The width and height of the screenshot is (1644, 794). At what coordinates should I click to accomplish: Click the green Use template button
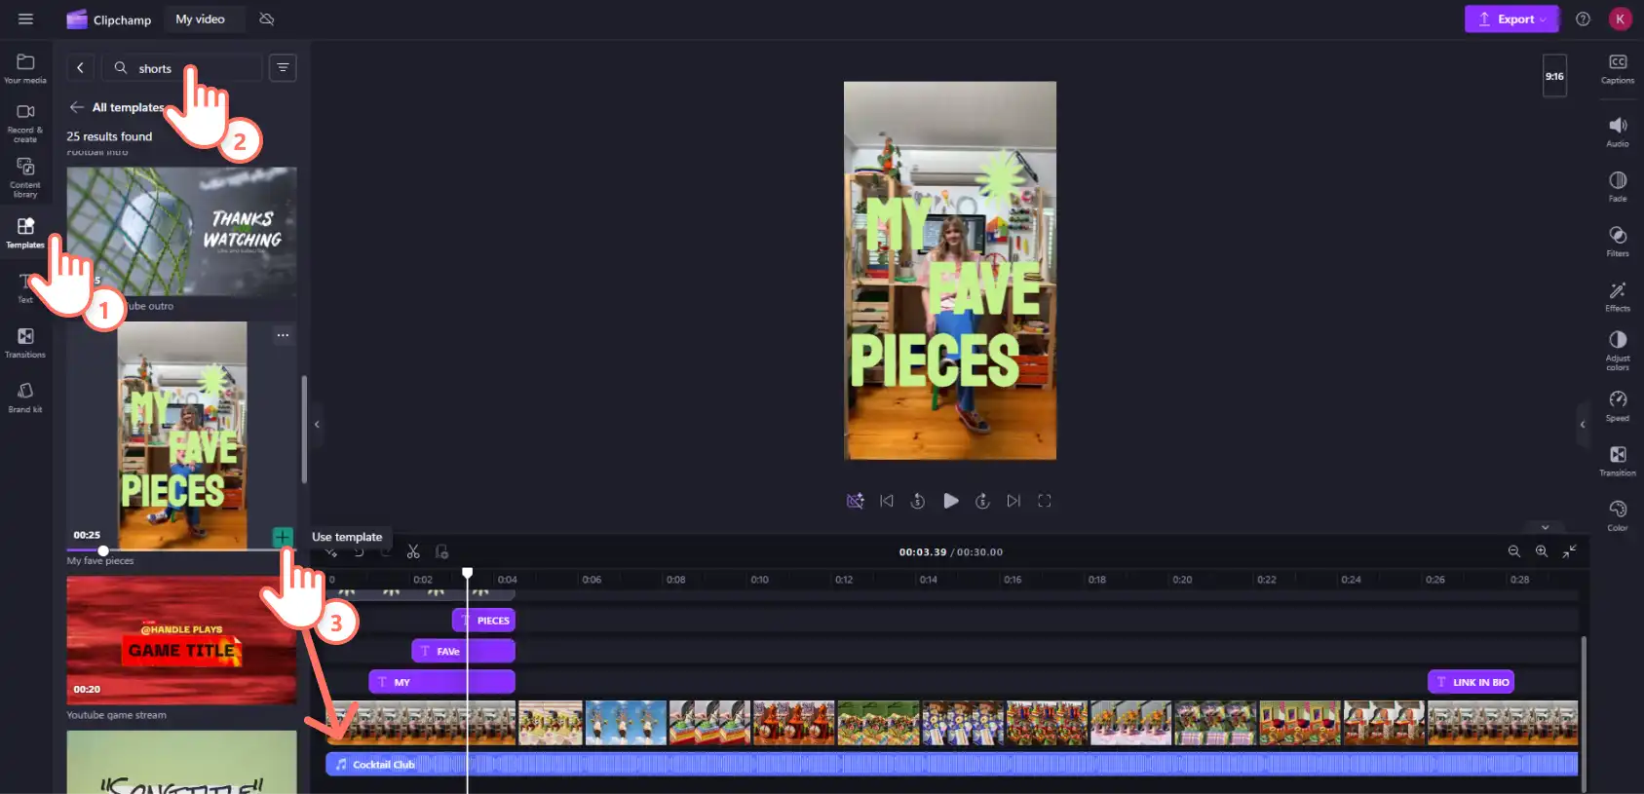pos(283,537)
